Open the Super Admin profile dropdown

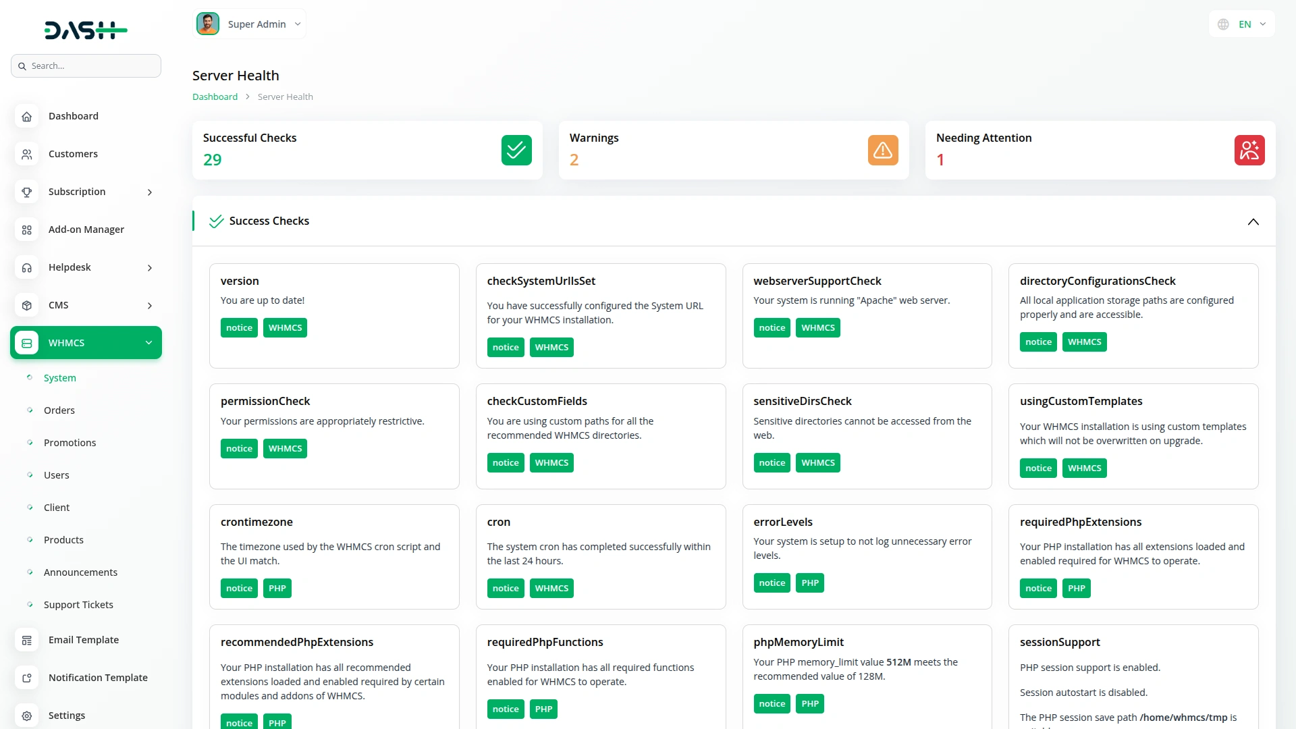(x=250, y=24)
